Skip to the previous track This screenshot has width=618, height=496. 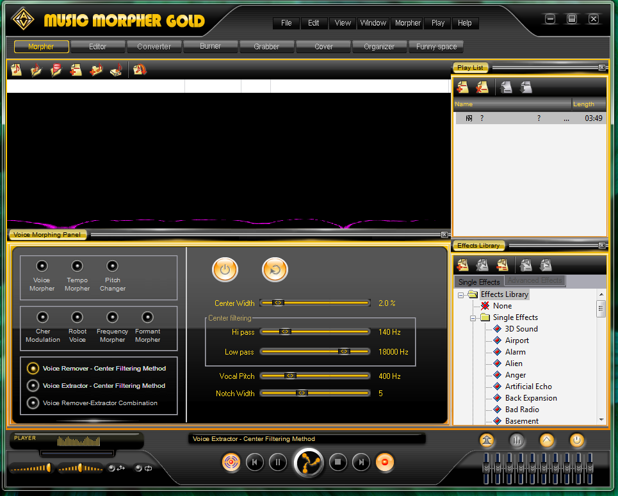point(255,462)
